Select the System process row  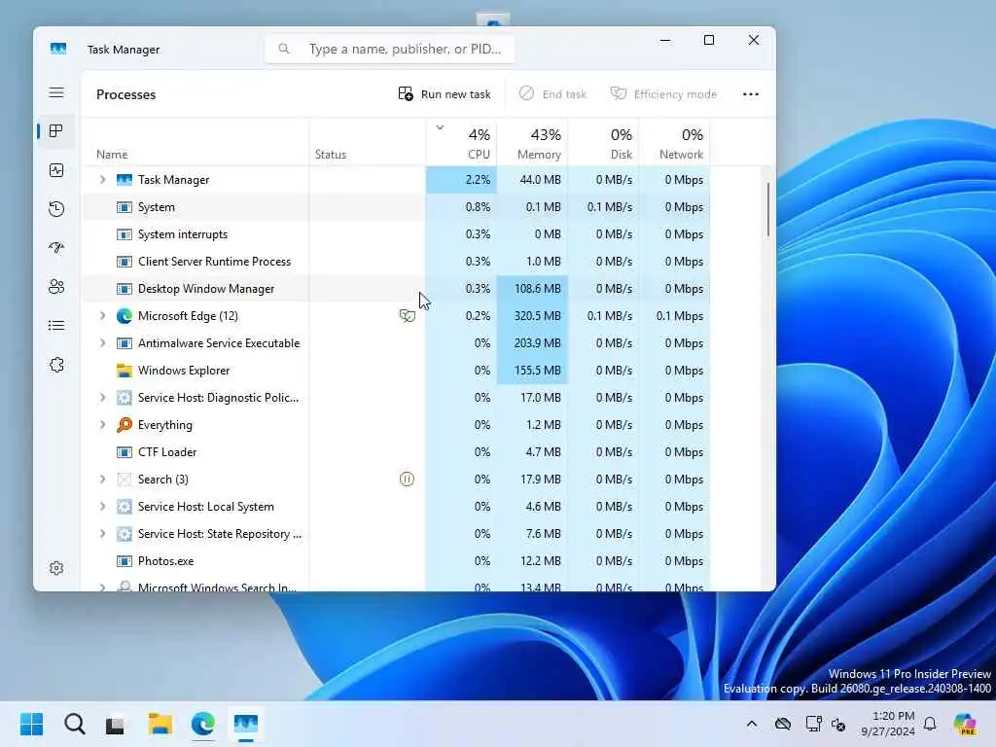396,207
